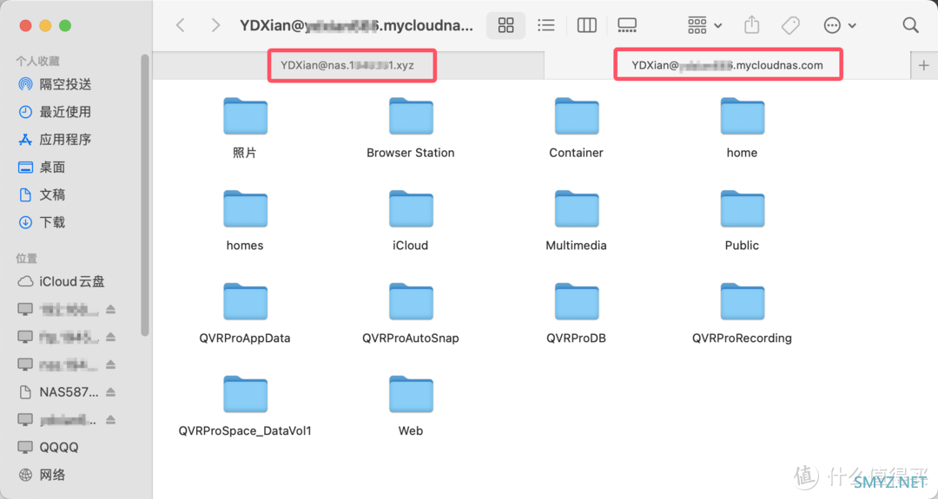Switch to list view
Viewport: 938px width, 499px height.
coord(545,25)
